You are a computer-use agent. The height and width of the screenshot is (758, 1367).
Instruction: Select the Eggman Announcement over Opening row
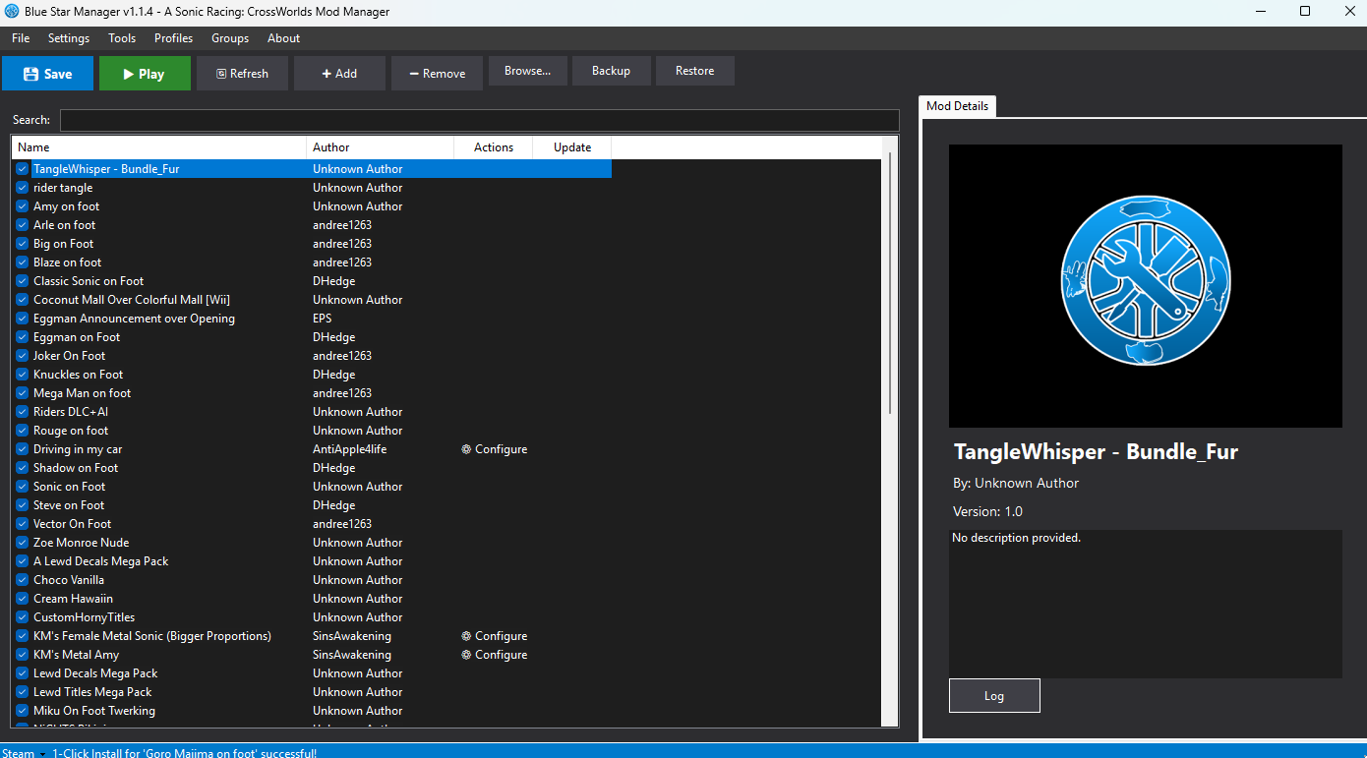click(312, 319)
